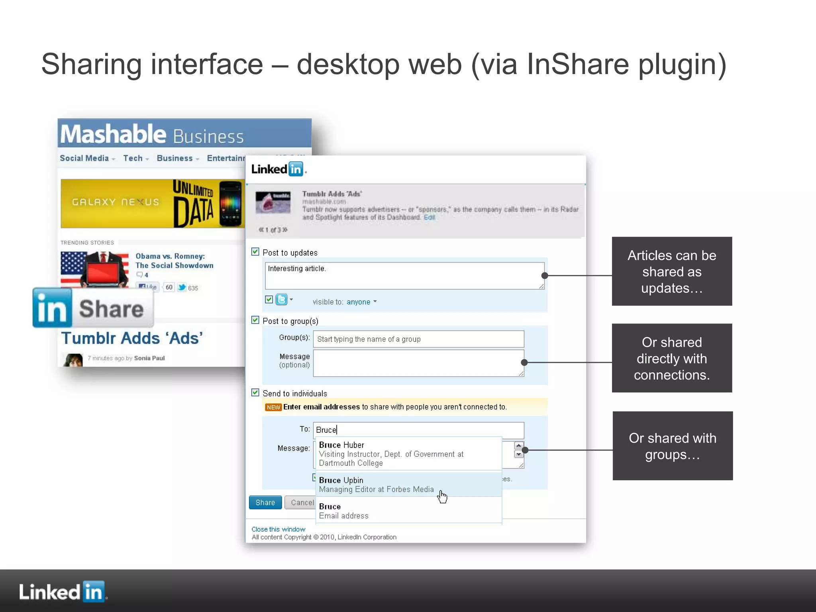Click the Tumblr Adds 'Ads' title in dialog
This screenshot has height=612, width=816.
(332, 194)
